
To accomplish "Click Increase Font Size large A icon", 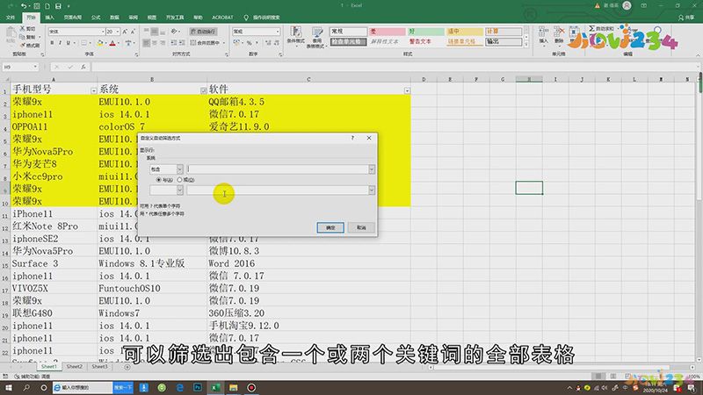I will pos(125,32).
